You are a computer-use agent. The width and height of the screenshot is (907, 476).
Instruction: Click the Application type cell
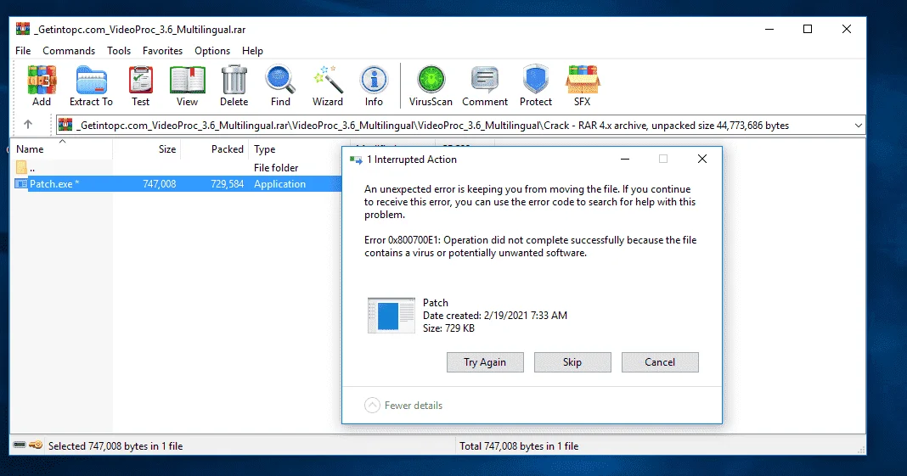coord(279,184)
